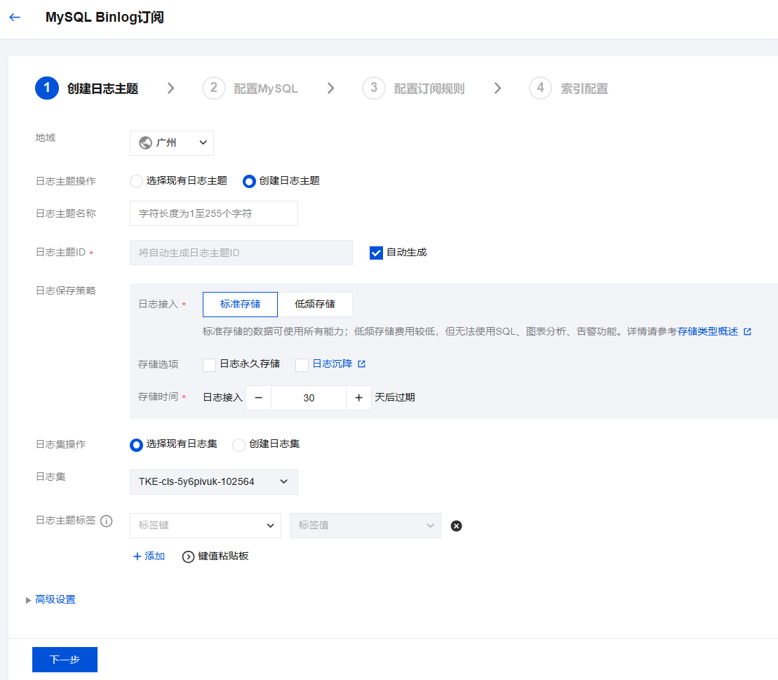The height and width of the screenshot is (680, 778).
Task: Switch to the 低频存储 tab
Action: pos(314,305)
